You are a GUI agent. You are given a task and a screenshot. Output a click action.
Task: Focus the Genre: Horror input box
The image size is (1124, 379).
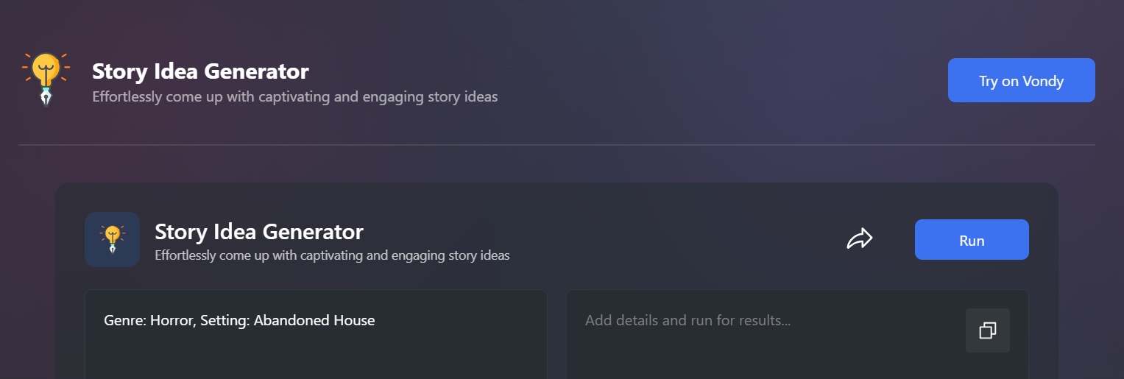coord(316,334)
